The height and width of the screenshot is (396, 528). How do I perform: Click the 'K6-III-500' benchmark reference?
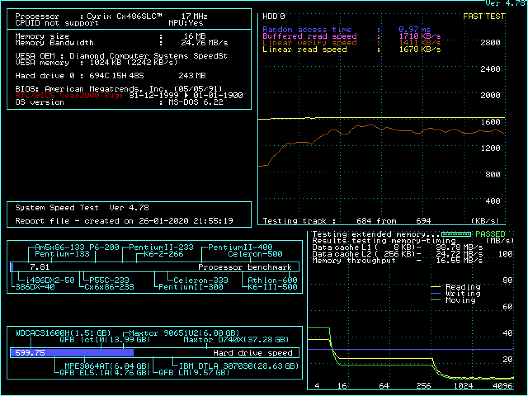[273, 287]
